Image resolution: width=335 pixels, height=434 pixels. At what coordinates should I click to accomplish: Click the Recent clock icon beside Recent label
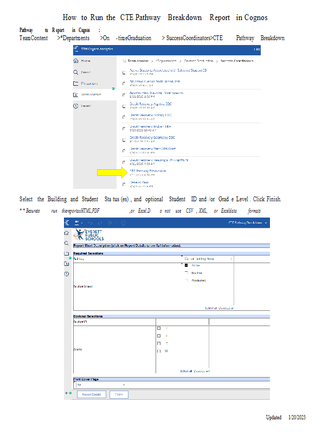(x=76, y=106)
